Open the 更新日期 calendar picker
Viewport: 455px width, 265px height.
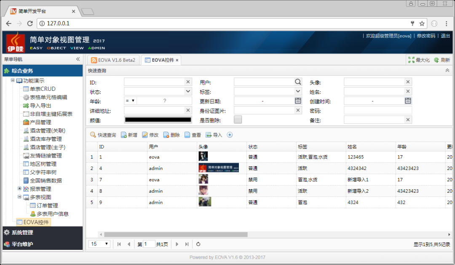pyautogui.click(x=298, y=101)
